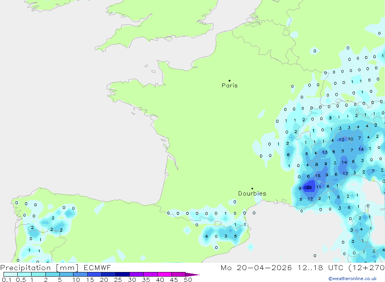Click the 22 mm precipitation value
Screen dimensions: 385x282
(x=309, y=187)
